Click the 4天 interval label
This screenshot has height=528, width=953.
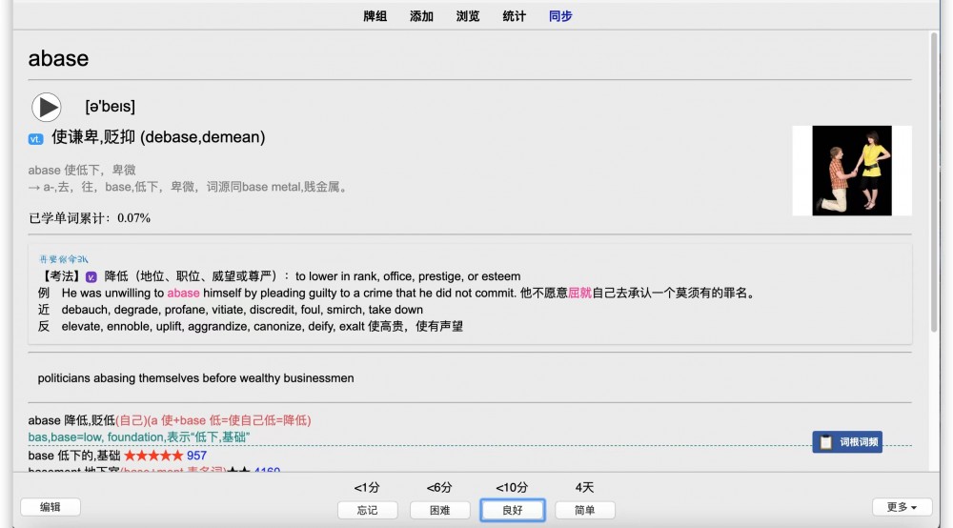tap(585, 487)
